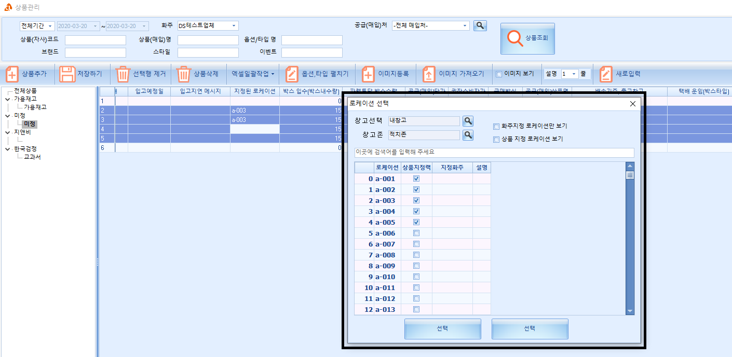Select 전체상품 in the category tree
Screen dimensions: 732x357
25,91
